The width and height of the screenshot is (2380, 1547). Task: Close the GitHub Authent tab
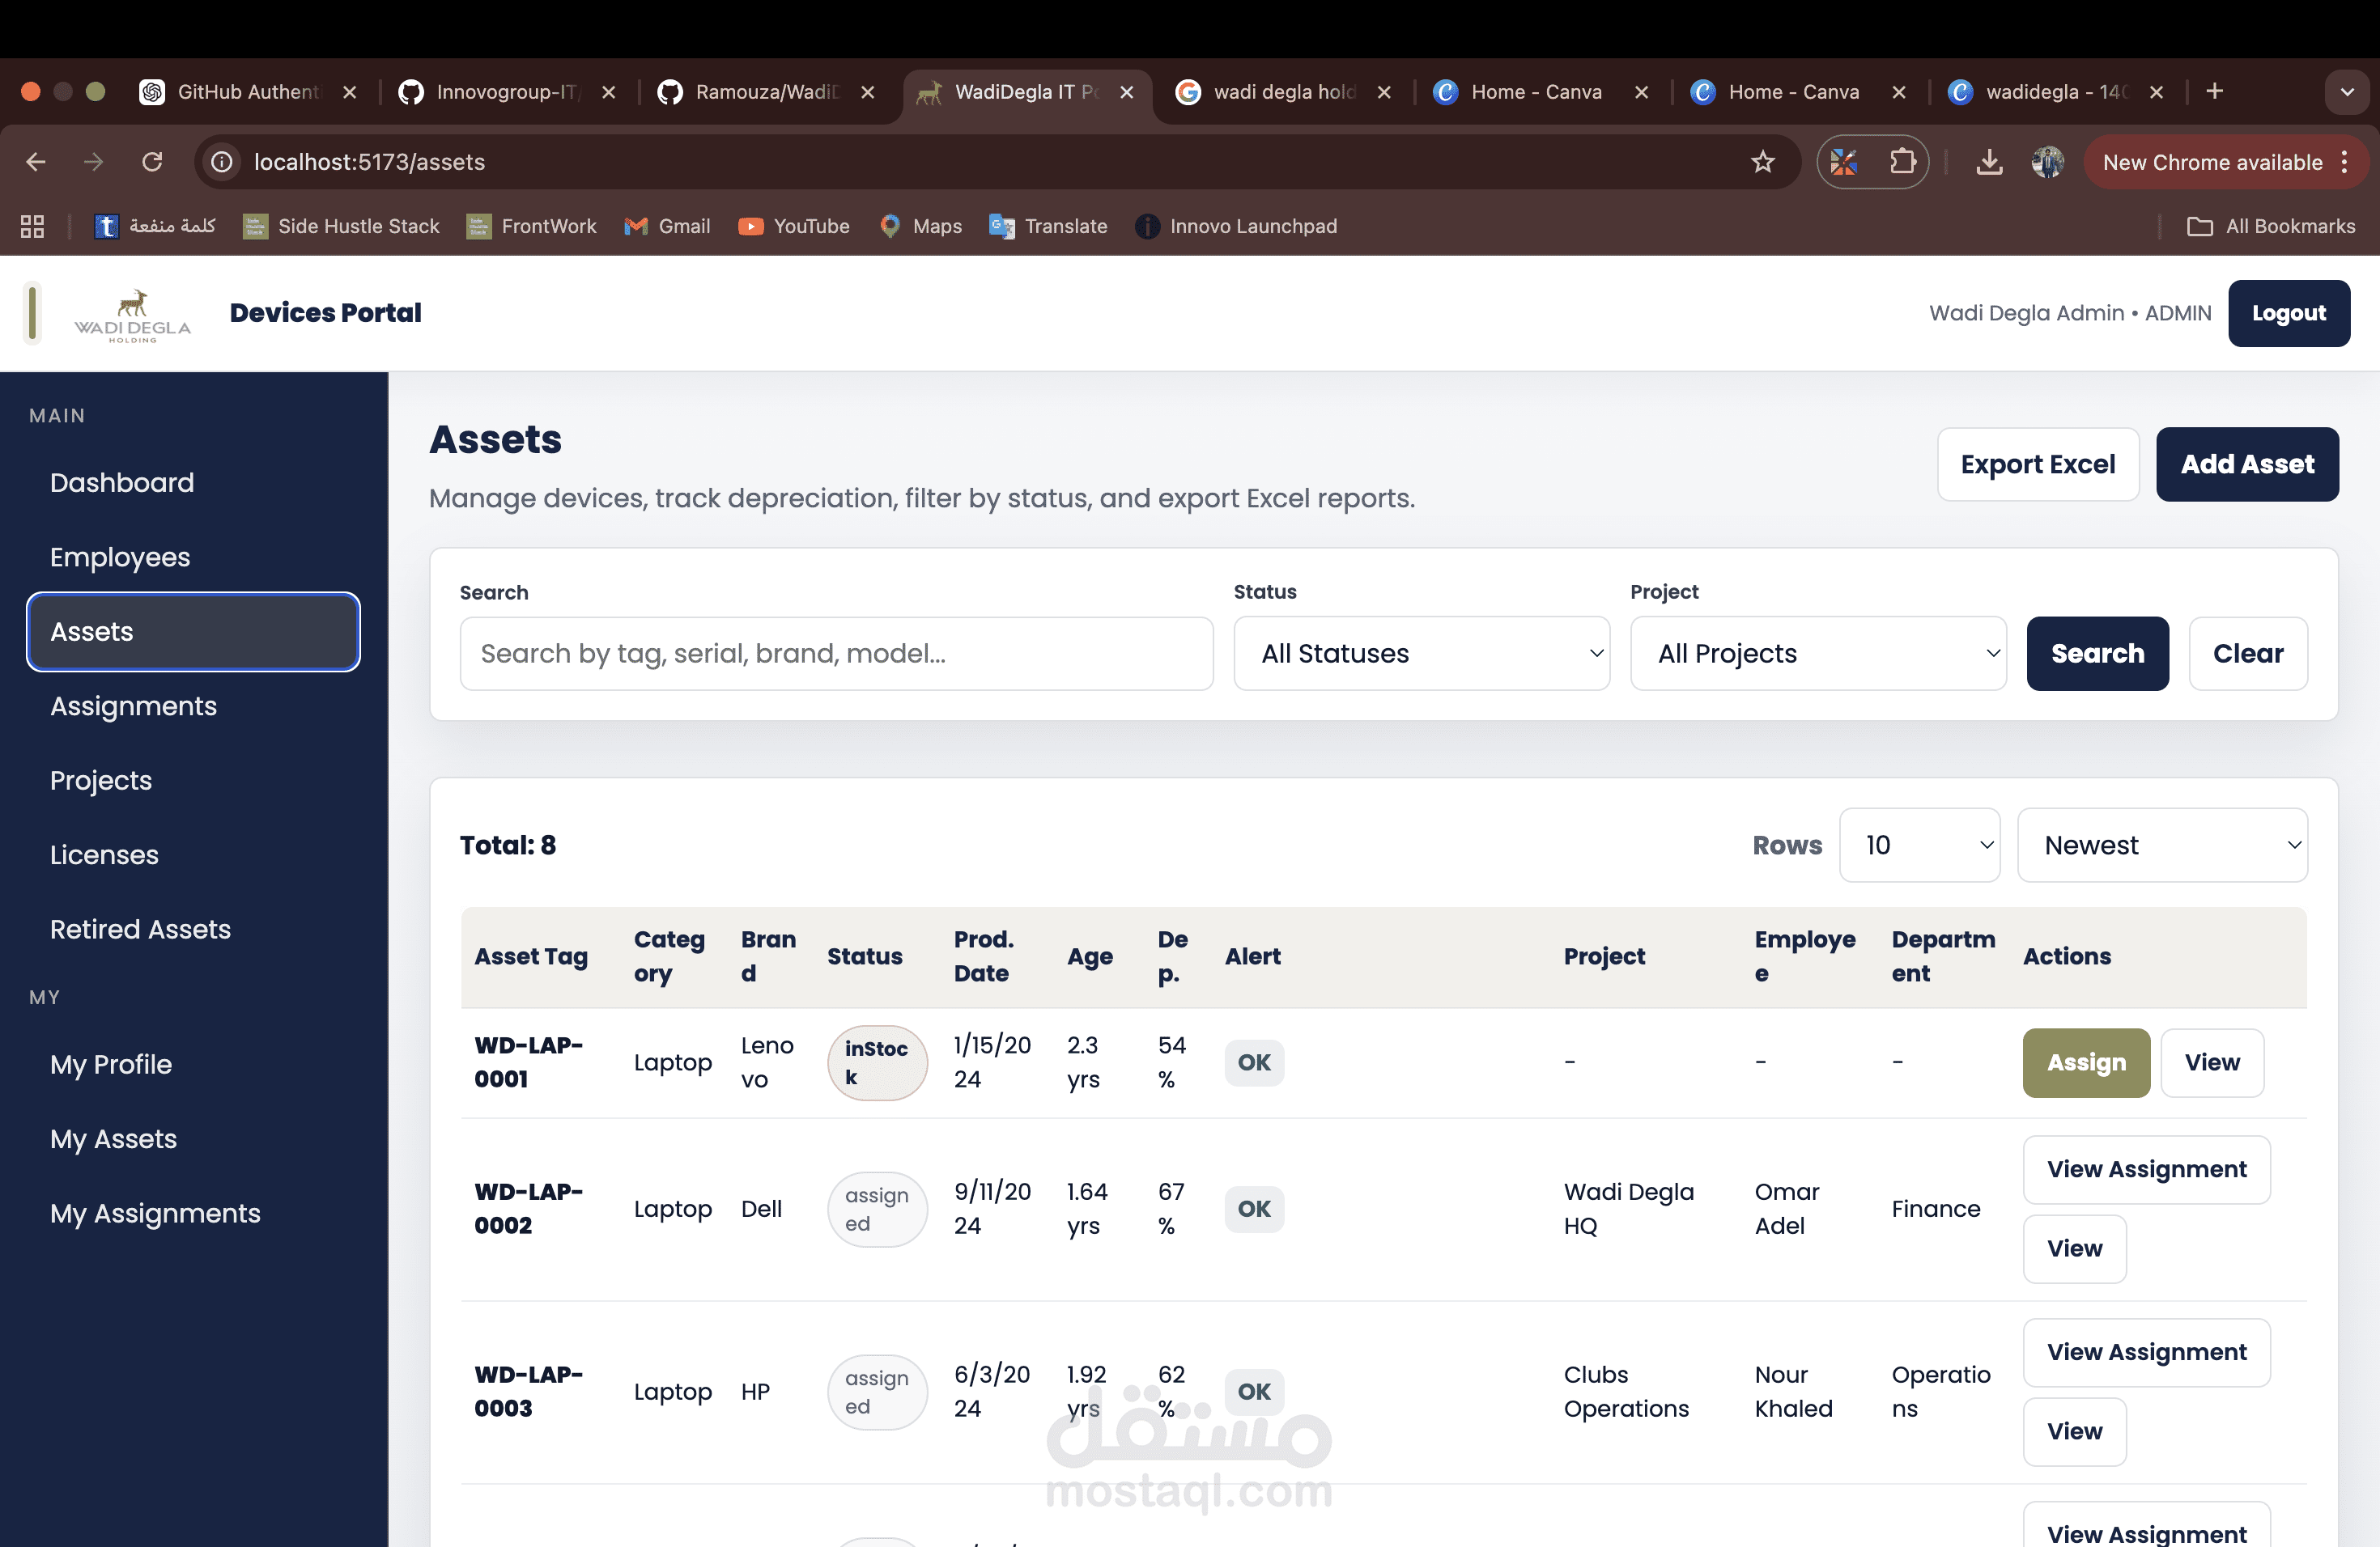pyautogui.click(x=349, y=92)
